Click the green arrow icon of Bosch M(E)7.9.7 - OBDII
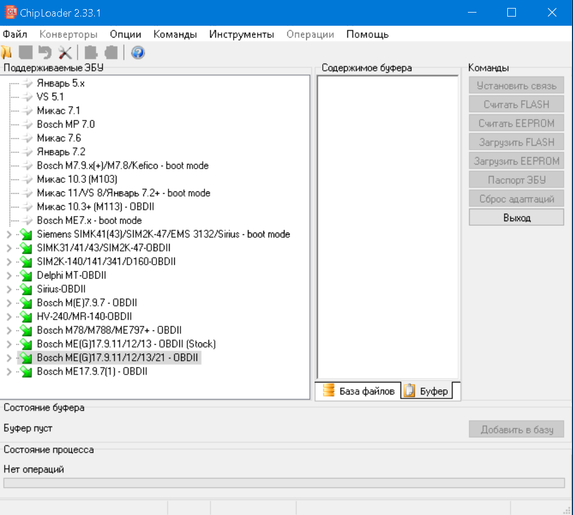Image resolution: width=573 pixels, height=515 pixels. (x=26, y=302)
